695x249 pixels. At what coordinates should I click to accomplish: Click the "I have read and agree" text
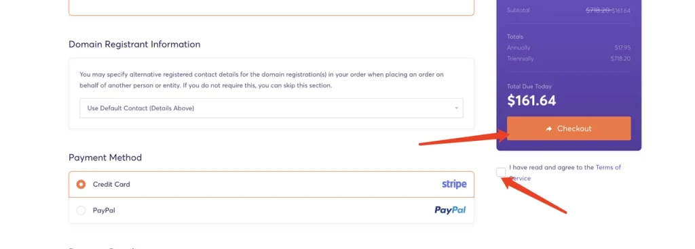point(551,167)
